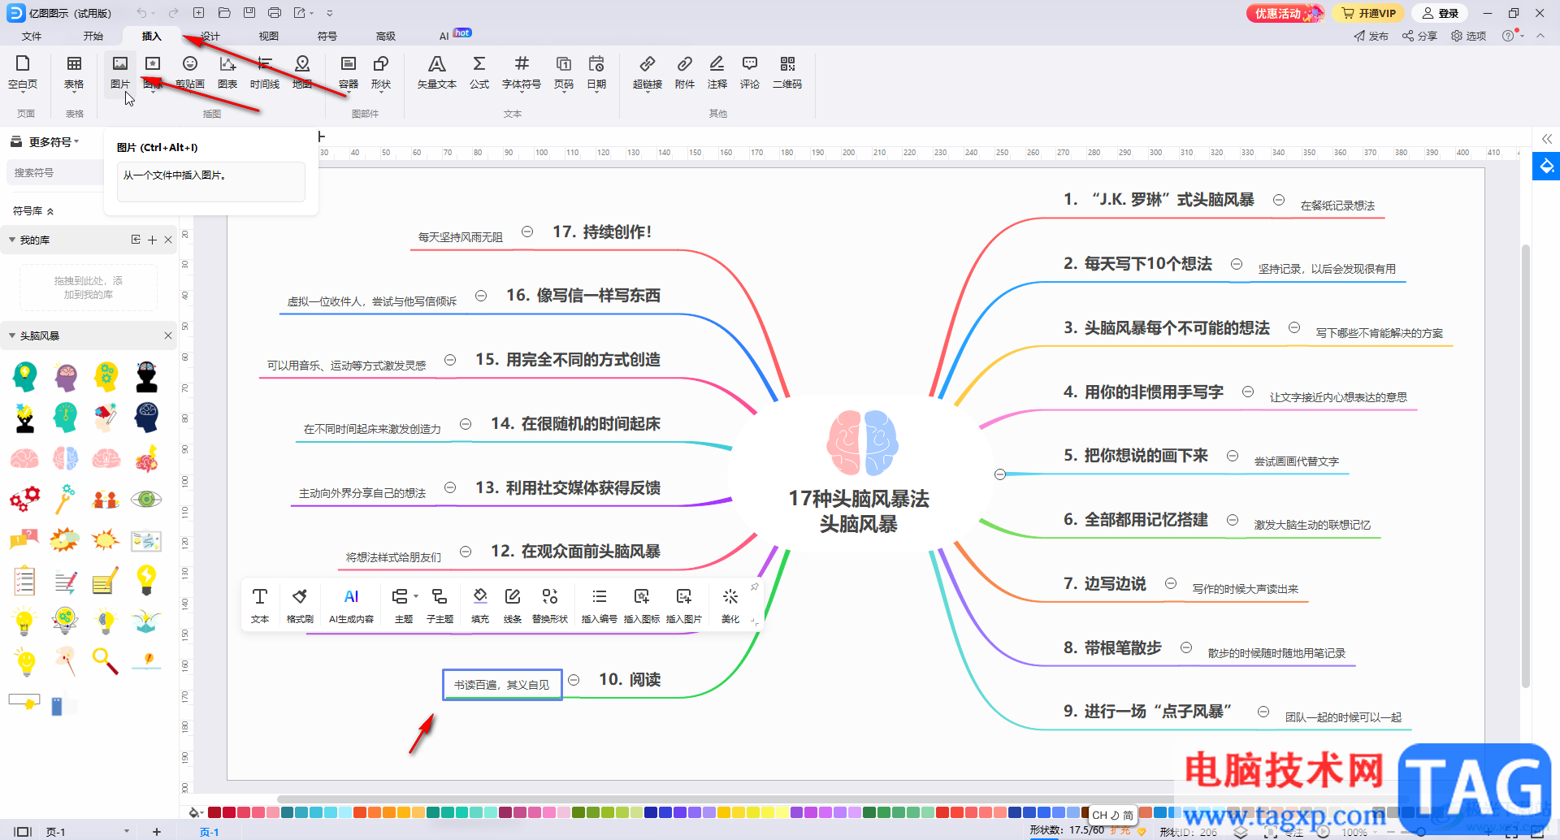
Task: Insert Vector Text (矢量文本)
Action: click(437, 72)
